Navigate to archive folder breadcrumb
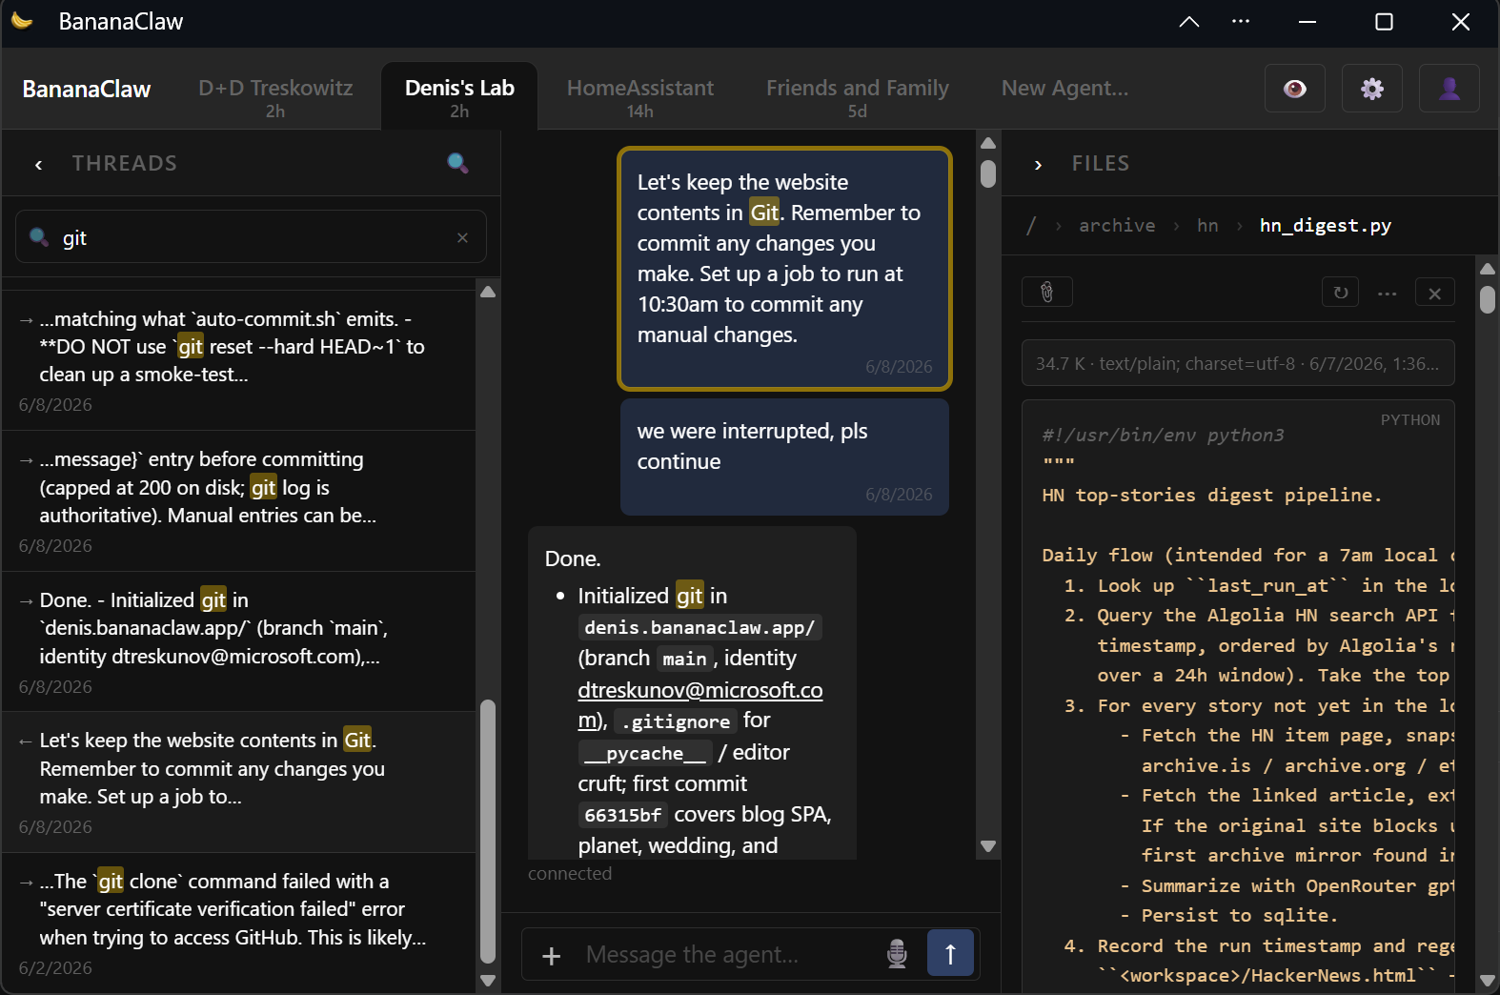The height and width of the screenshot is (995, 1500). click(1117, 226)
